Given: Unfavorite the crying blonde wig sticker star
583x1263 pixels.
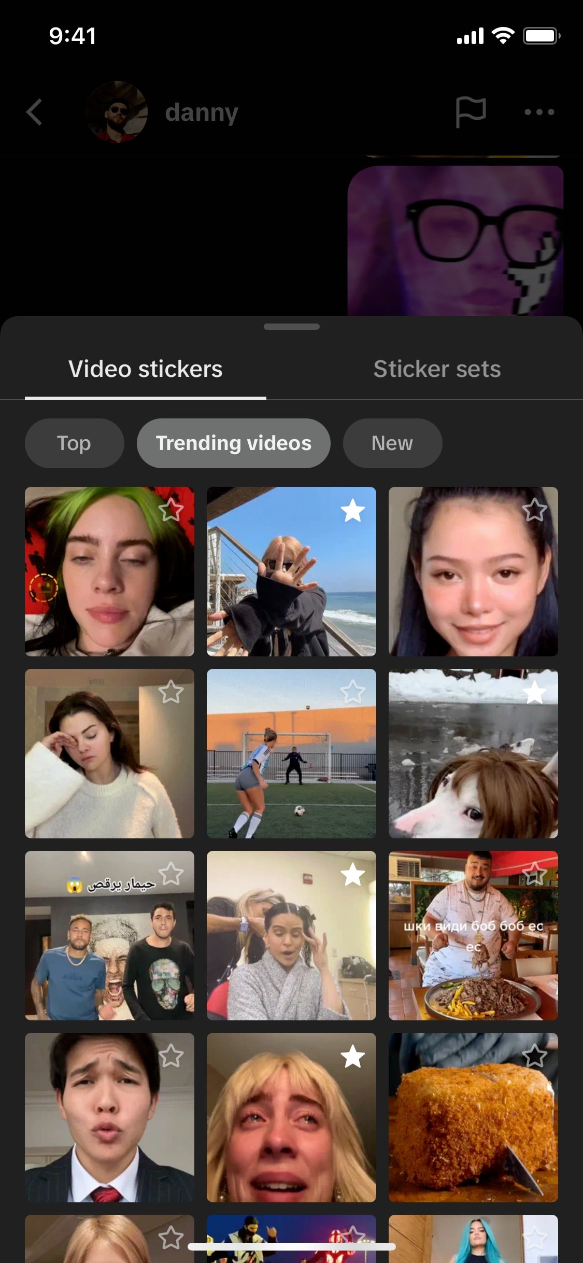Looking at the screenshot, I should (x=353, y=1056).
